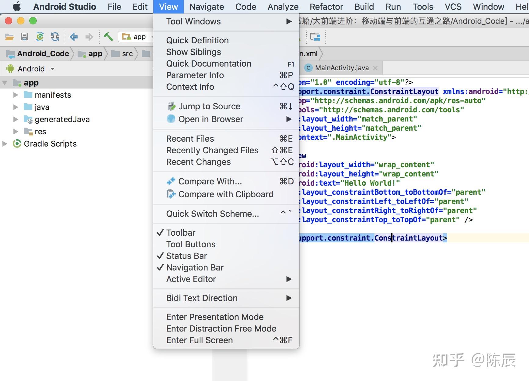This screenshot has width=529, height=381.
Task: Click the device file explorer toolbar icon
Action: [315, 37]
